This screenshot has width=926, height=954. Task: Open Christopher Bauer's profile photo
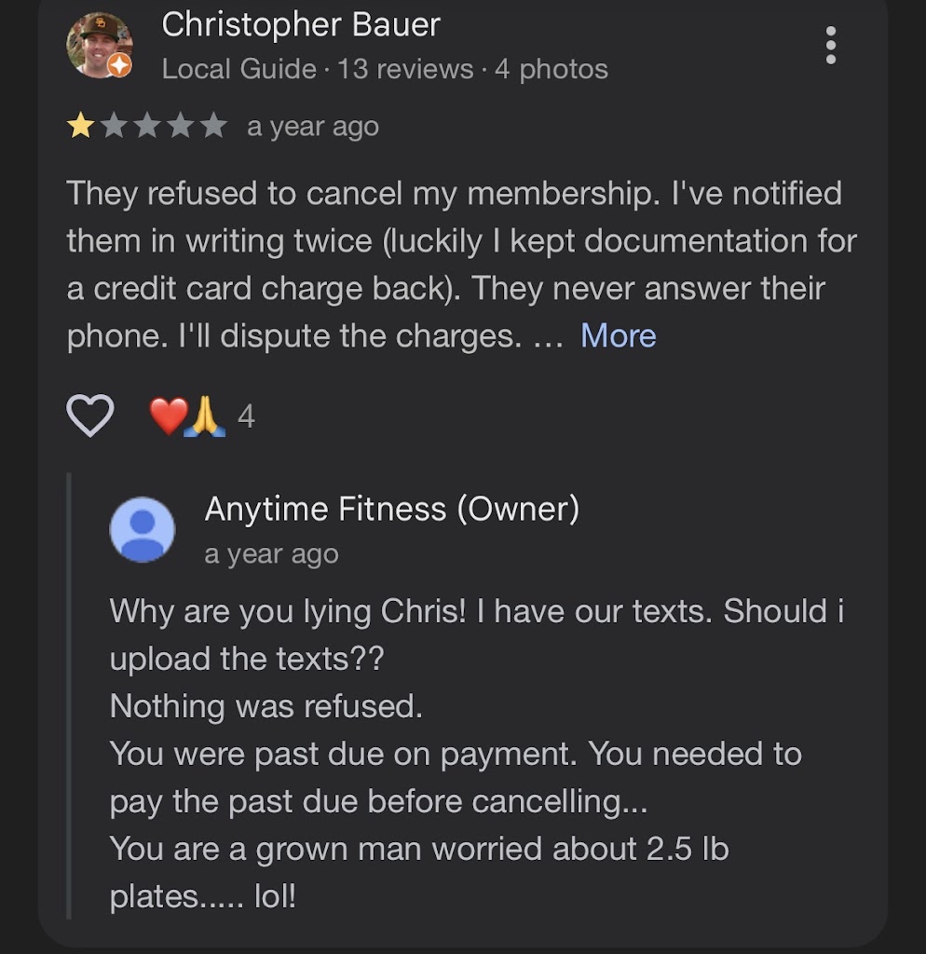point(98,44)
